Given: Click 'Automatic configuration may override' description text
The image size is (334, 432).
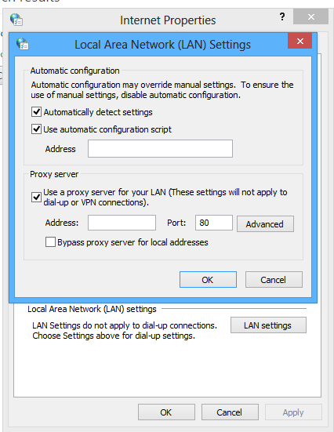Looking at the screenshot, I should pos(162,90).
